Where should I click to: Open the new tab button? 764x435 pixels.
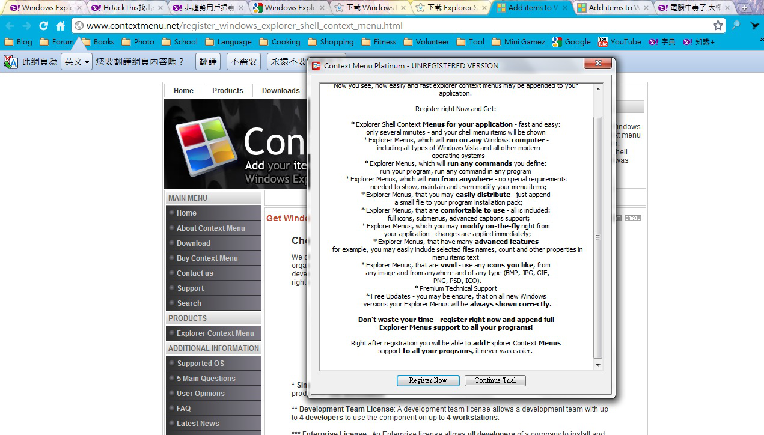(745, 8)
